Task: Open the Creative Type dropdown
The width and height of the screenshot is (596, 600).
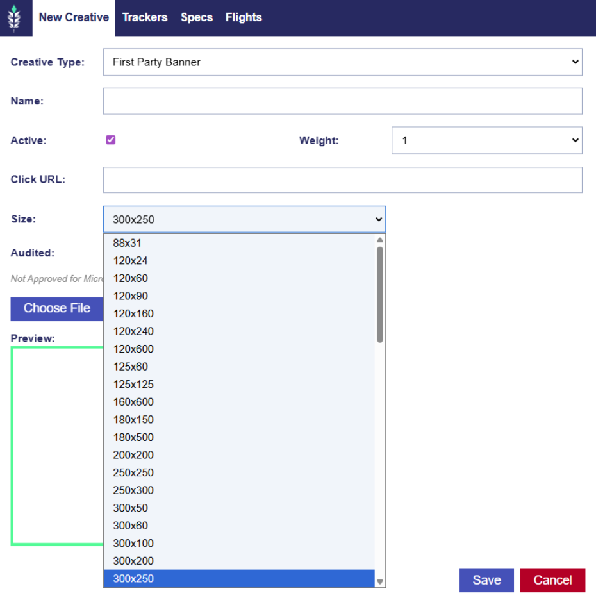Action: coord(342,62)
